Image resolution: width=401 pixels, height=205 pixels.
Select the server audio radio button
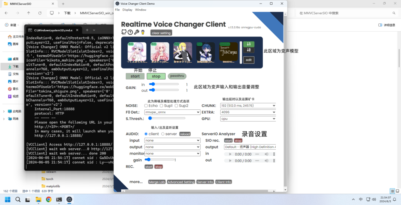163,134
